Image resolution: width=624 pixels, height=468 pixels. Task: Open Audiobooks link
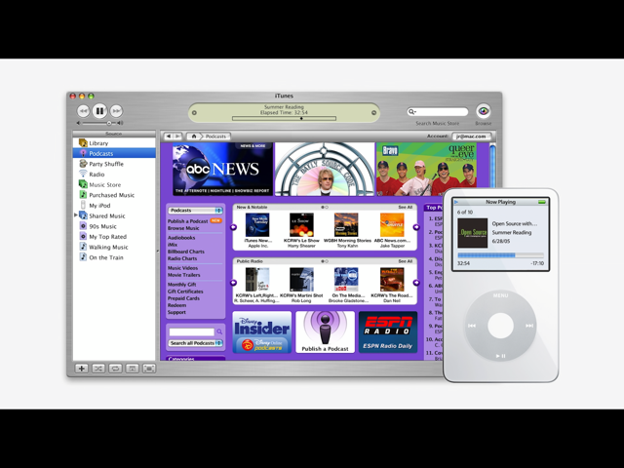pos(181,238)
